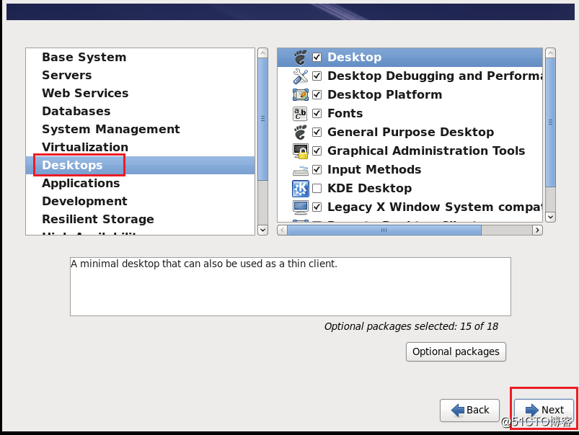Screen dimensions: 579x435
Task: Select the 'Fonts' row label
Action: (x=345, y=113)
